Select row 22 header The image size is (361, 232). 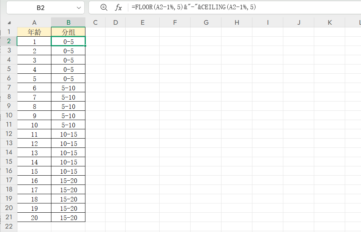[x=9, y=226]
